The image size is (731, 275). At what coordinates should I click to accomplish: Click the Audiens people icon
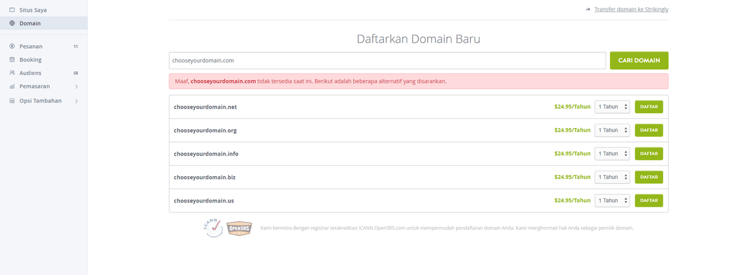tap(12, 73)
